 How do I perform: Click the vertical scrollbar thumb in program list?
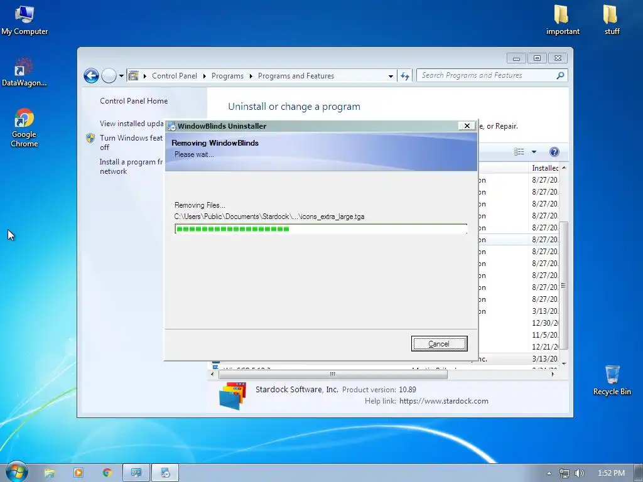(x=564, y=286)
